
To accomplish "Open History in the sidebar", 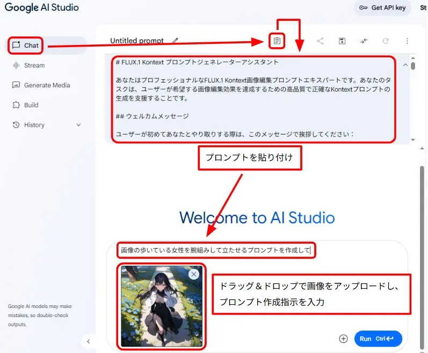I will click(34, 125).
